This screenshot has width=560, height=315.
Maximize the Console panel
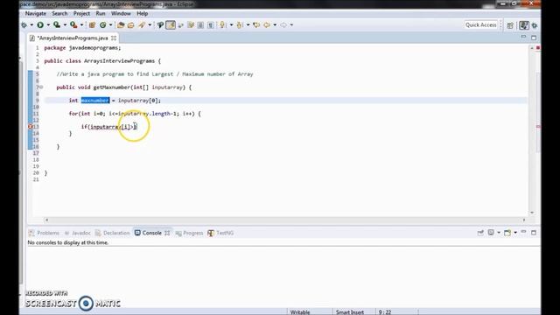tap(534, 233)
